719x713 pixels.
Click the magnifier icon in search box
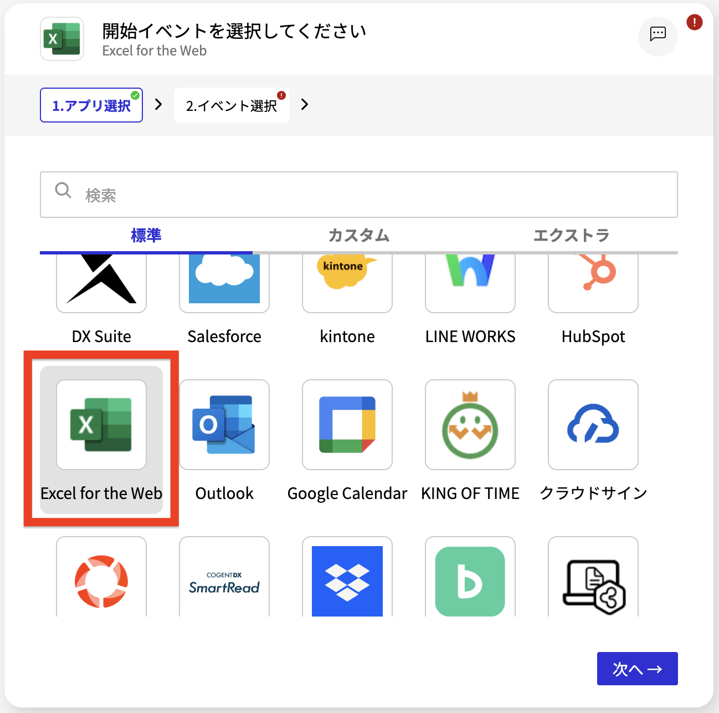click(63, 190)
